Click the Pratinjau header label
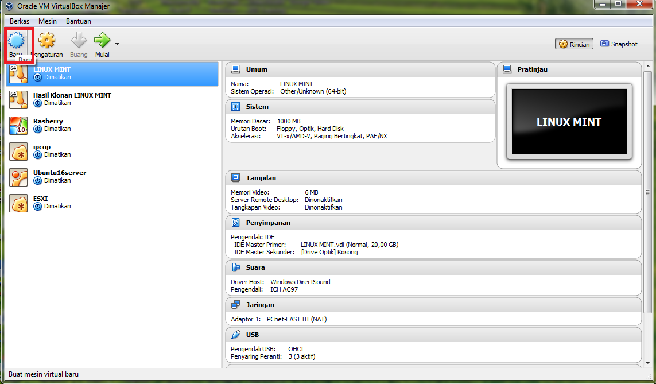 click(x=532, y=69)
